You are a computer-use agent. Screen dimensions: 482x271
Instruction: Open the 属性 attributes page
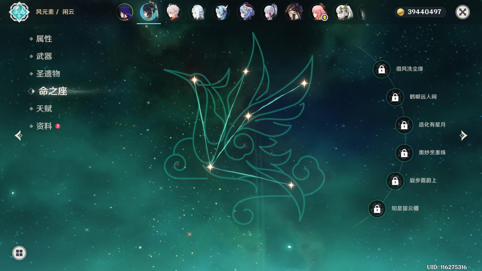tap(44, 39)
